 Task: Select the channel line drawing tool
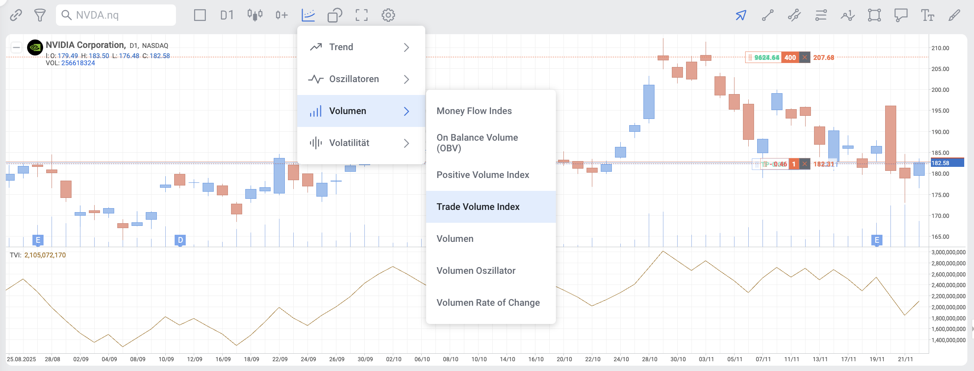click(794, 15)
